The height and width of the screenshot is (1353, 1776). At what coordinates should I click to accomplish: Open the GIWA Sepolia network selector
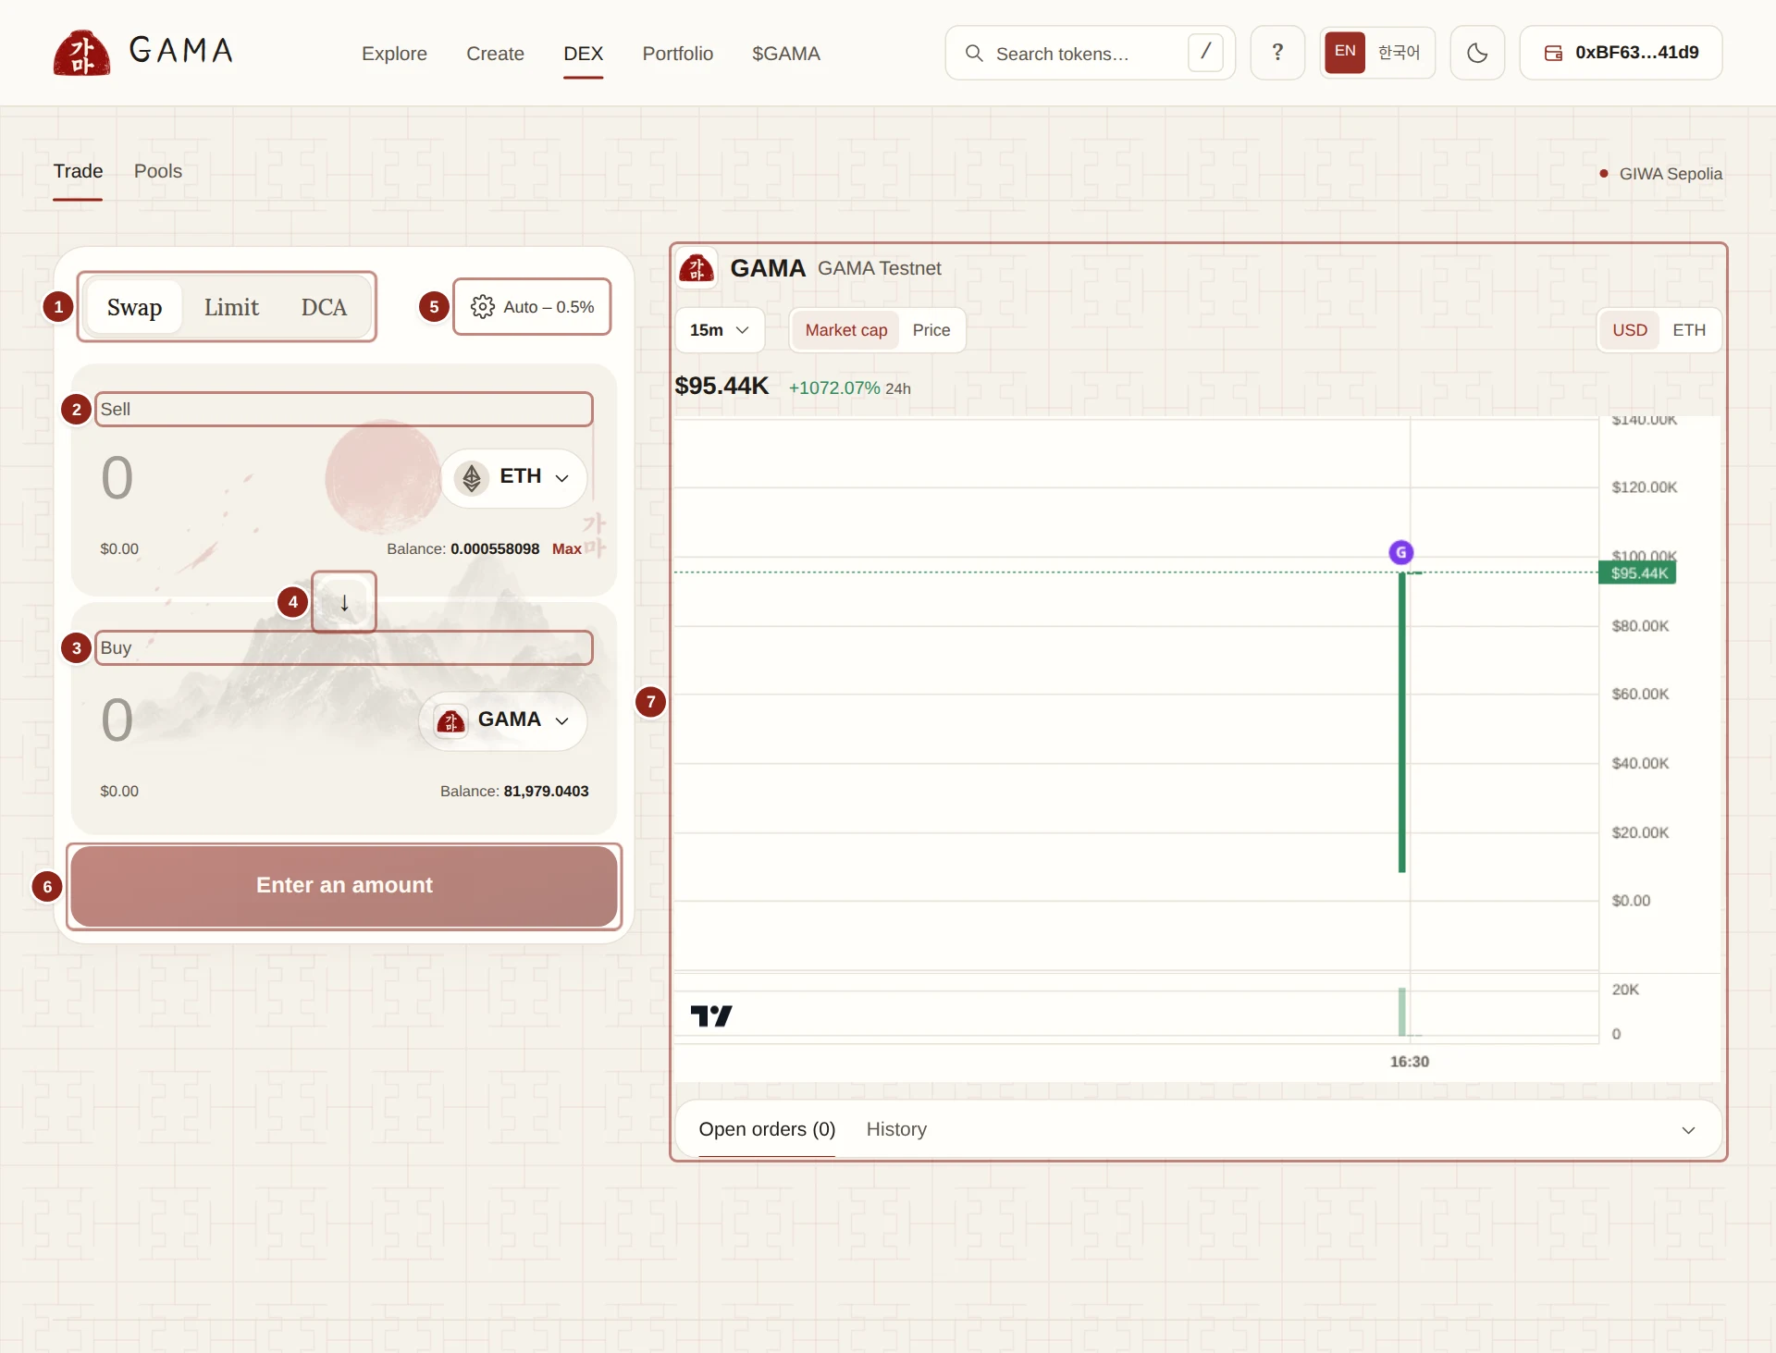point(1661,174)
